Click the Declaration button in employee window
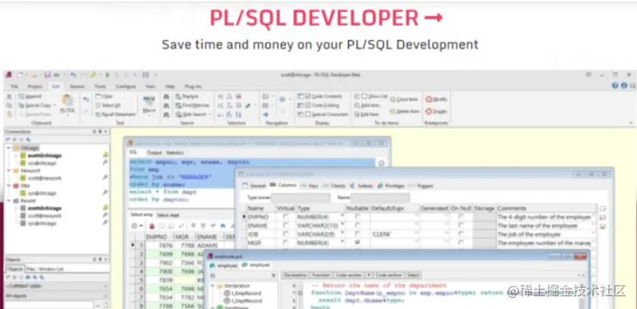The height and width of the screenshot is (309, 637). point(296,275)
